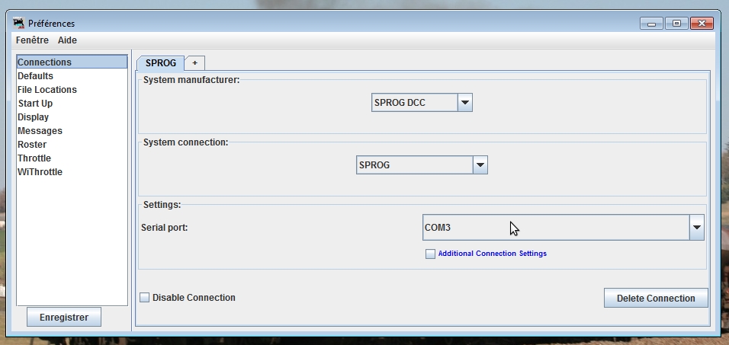Image resolution: width=729 pixels, height=345 pixels.
Task: Click the Additional Connection Settings blue text
Action: pyautogui.click(x=493, y=254)
